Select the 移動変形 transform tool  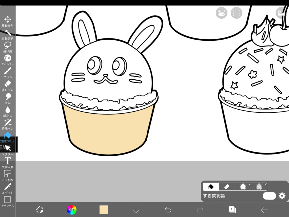8,19
